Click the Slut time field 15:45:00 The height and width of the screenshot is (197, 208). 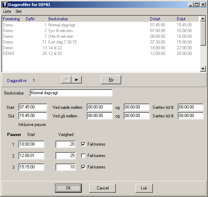(33, 116)
